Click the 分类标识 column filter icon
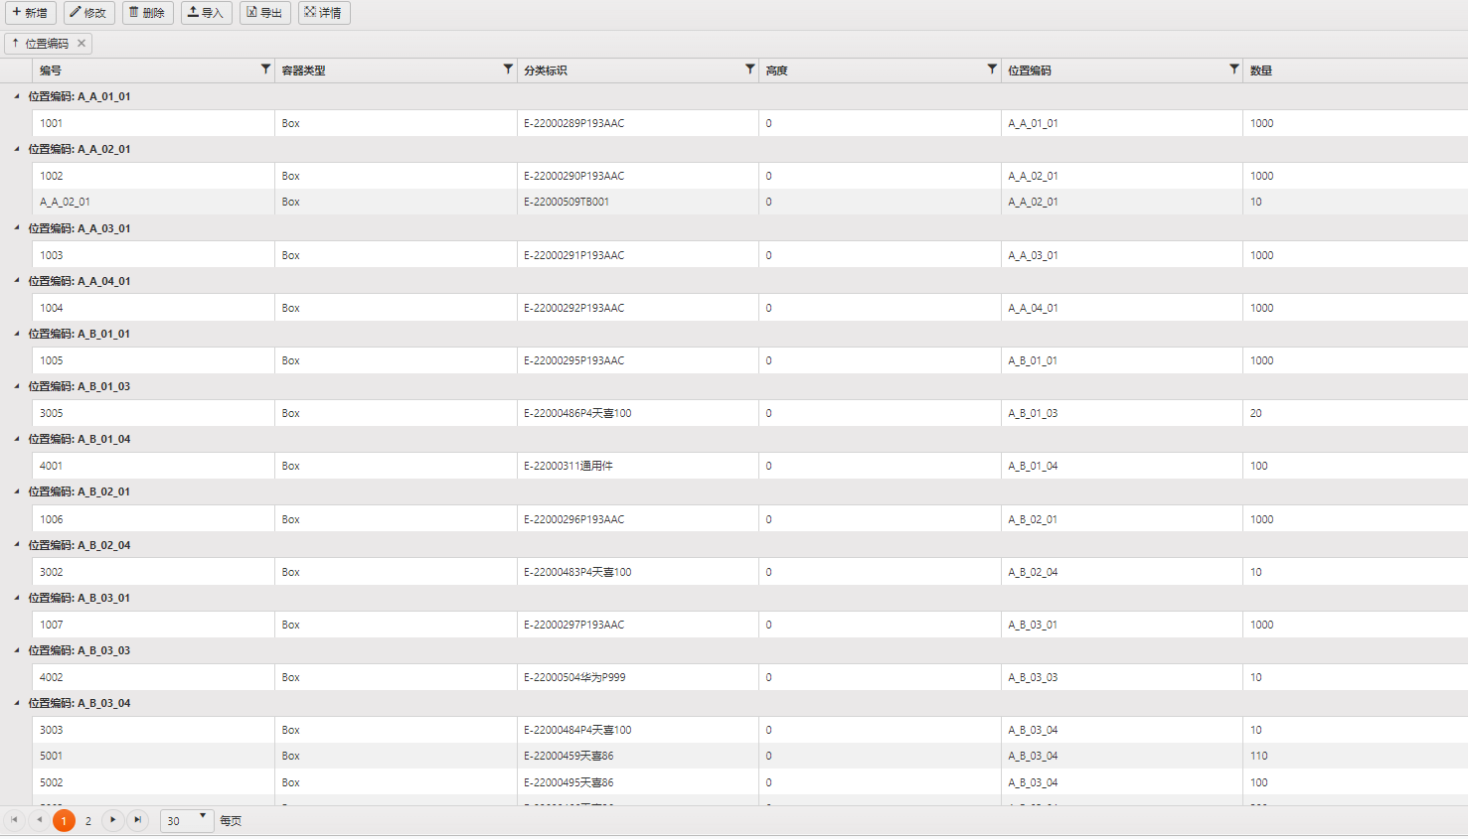This screenshot has height=839, width=1468. [x=749, y=70]
